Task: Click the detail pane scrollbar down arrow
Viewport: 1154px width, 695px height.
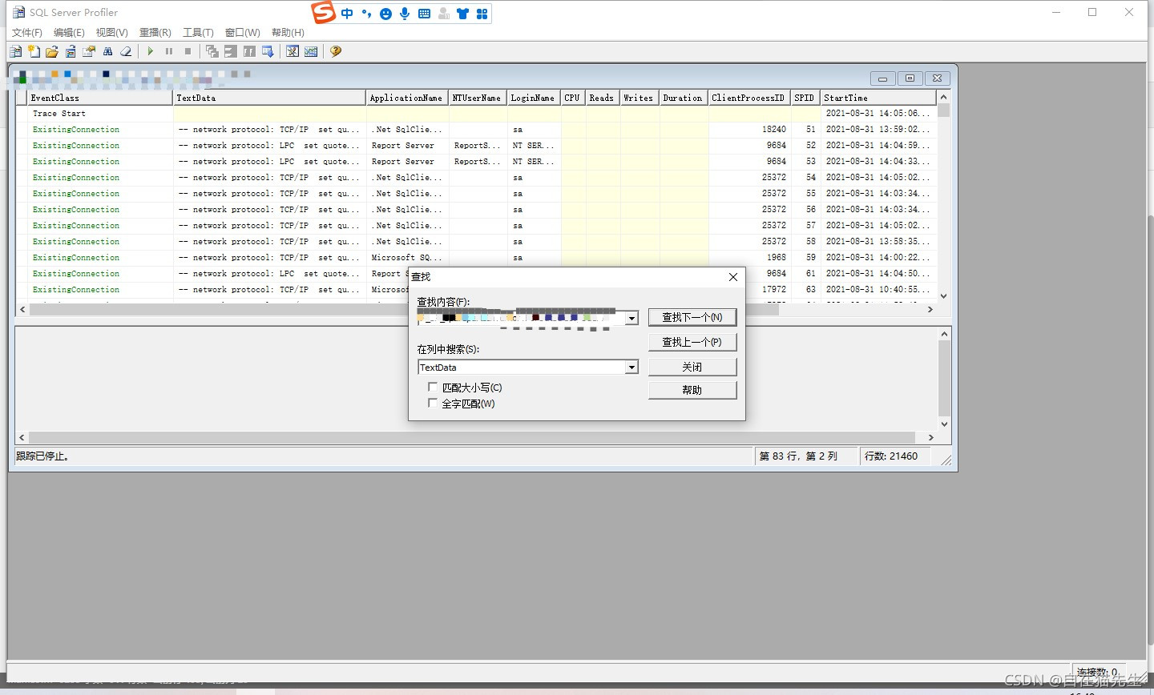Action: click(x=944, y=424)
